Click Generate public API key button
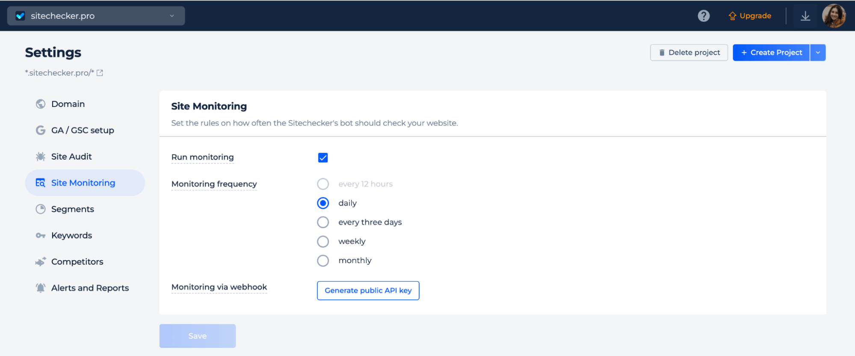Viewport: 855px width, 356px height. pyautogui.click(x=368, y=291)
